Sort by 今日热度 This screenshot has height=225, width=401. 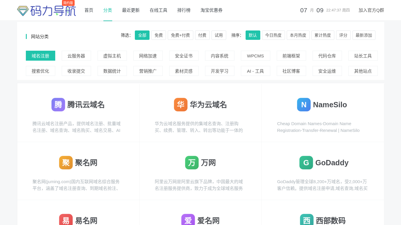pos(274,35)
